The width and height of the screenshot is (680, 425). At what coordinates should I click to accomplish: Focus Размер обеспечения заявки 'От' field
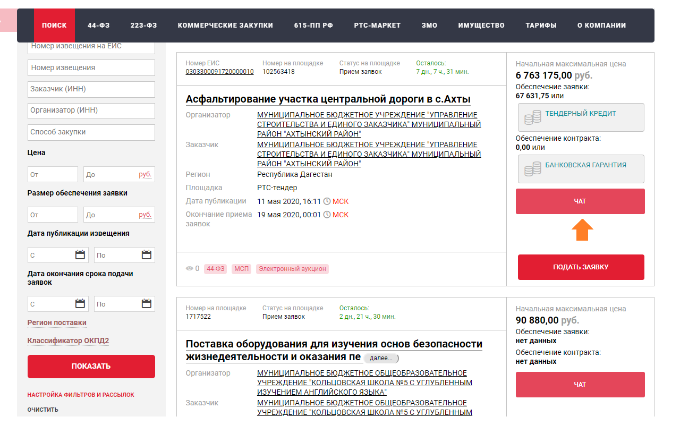pos(53,215)
